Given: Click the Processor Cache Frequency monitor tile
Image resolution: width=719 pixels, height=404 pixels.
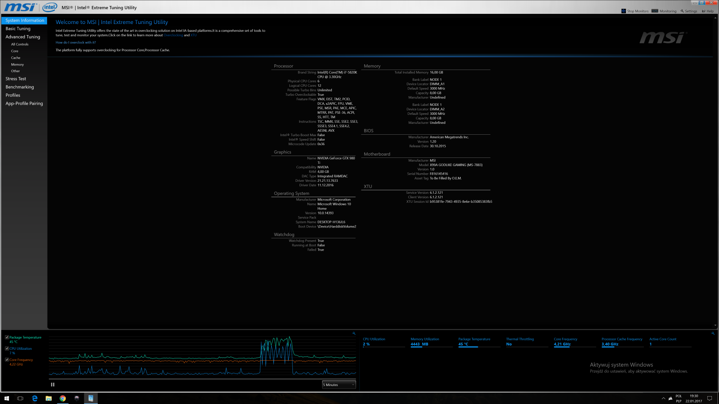Looking at the screenshot, I should [622, 342].
